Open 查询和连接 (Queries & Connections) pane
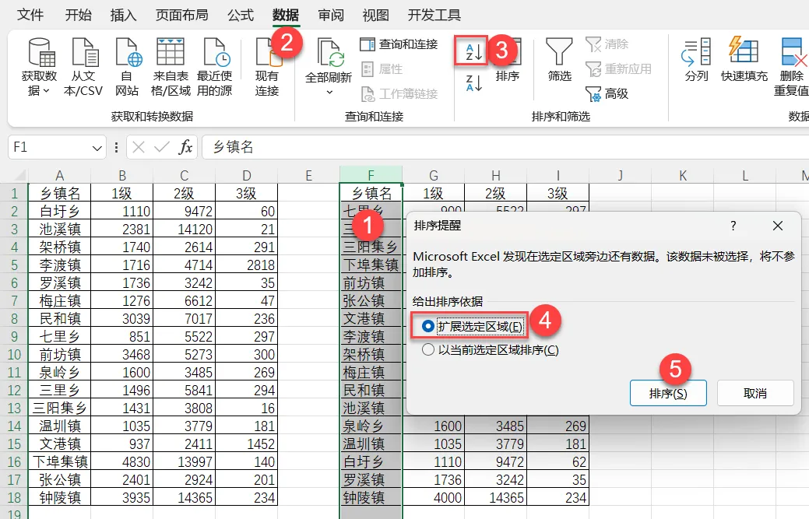The image size is (809, 519). coord(399,44)
